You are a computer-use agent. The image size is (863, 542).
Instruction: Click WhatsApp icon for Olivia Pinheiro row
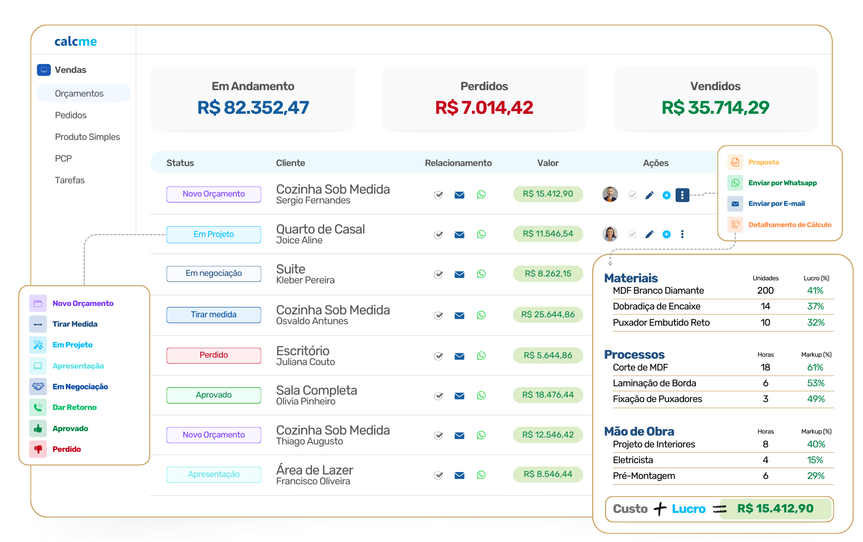pyautogui.click(x=481, y=396)
